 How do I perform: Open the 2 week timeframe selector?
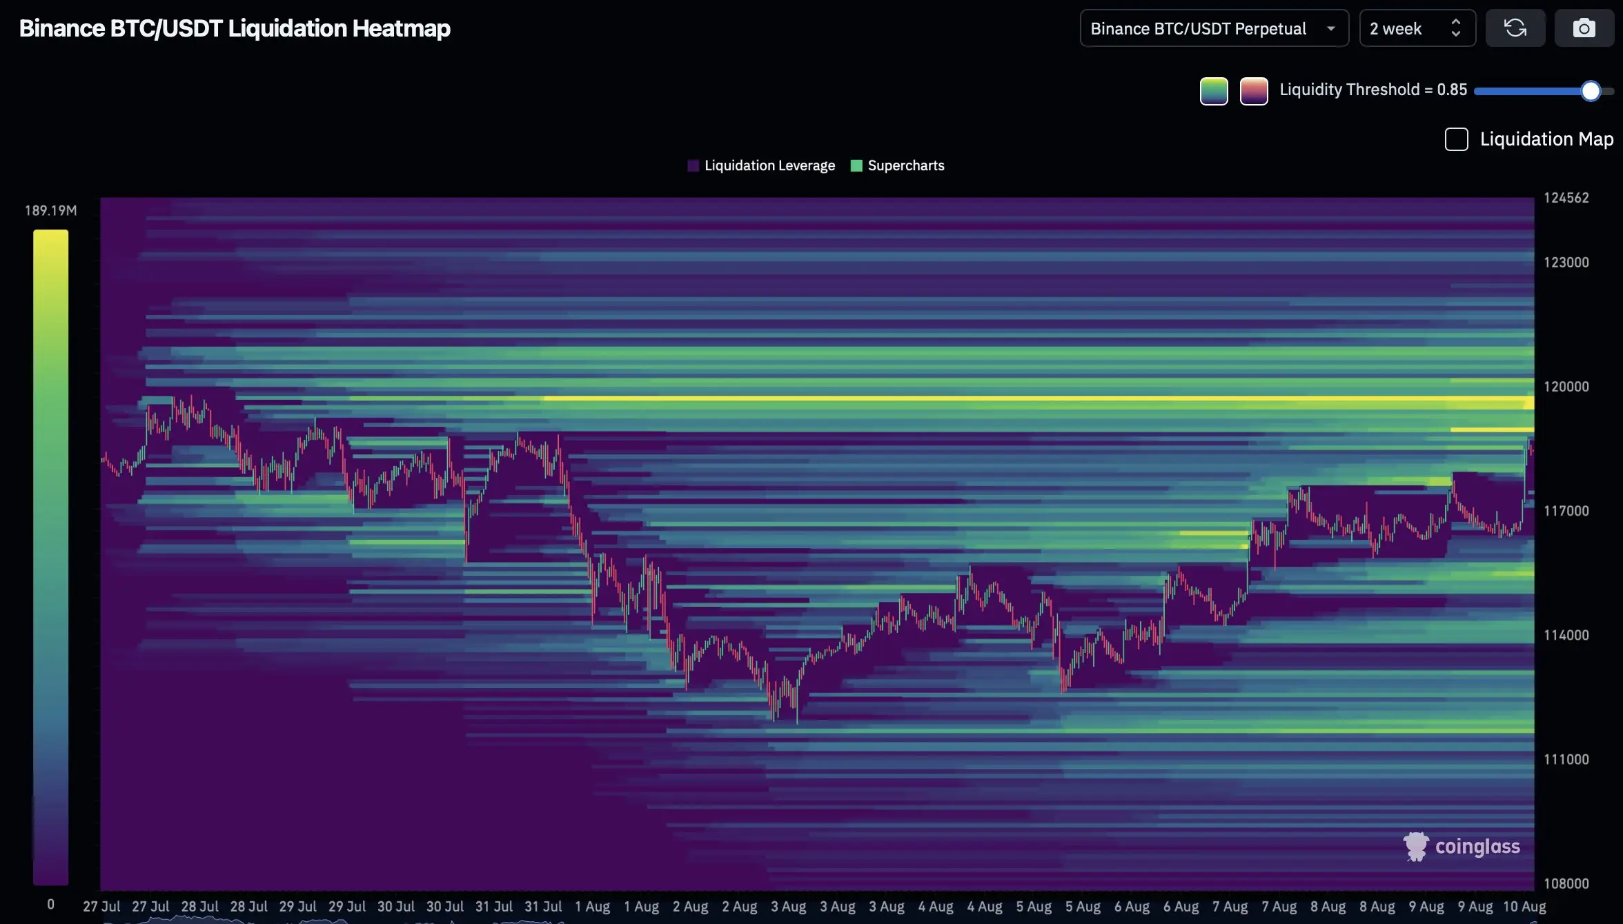(x=1417, y=28)
